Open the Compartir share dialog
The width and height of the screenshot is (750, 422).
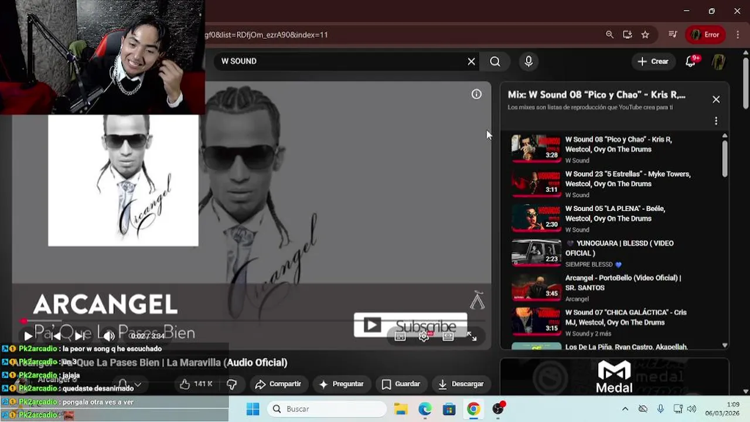point(278,384)
